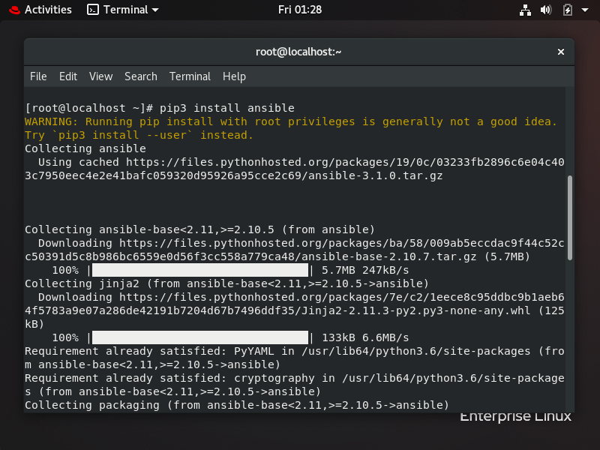Click 'Try `pip3 install --user` instead.' text
The image size is (600, 450).
[x=139, y=135]
